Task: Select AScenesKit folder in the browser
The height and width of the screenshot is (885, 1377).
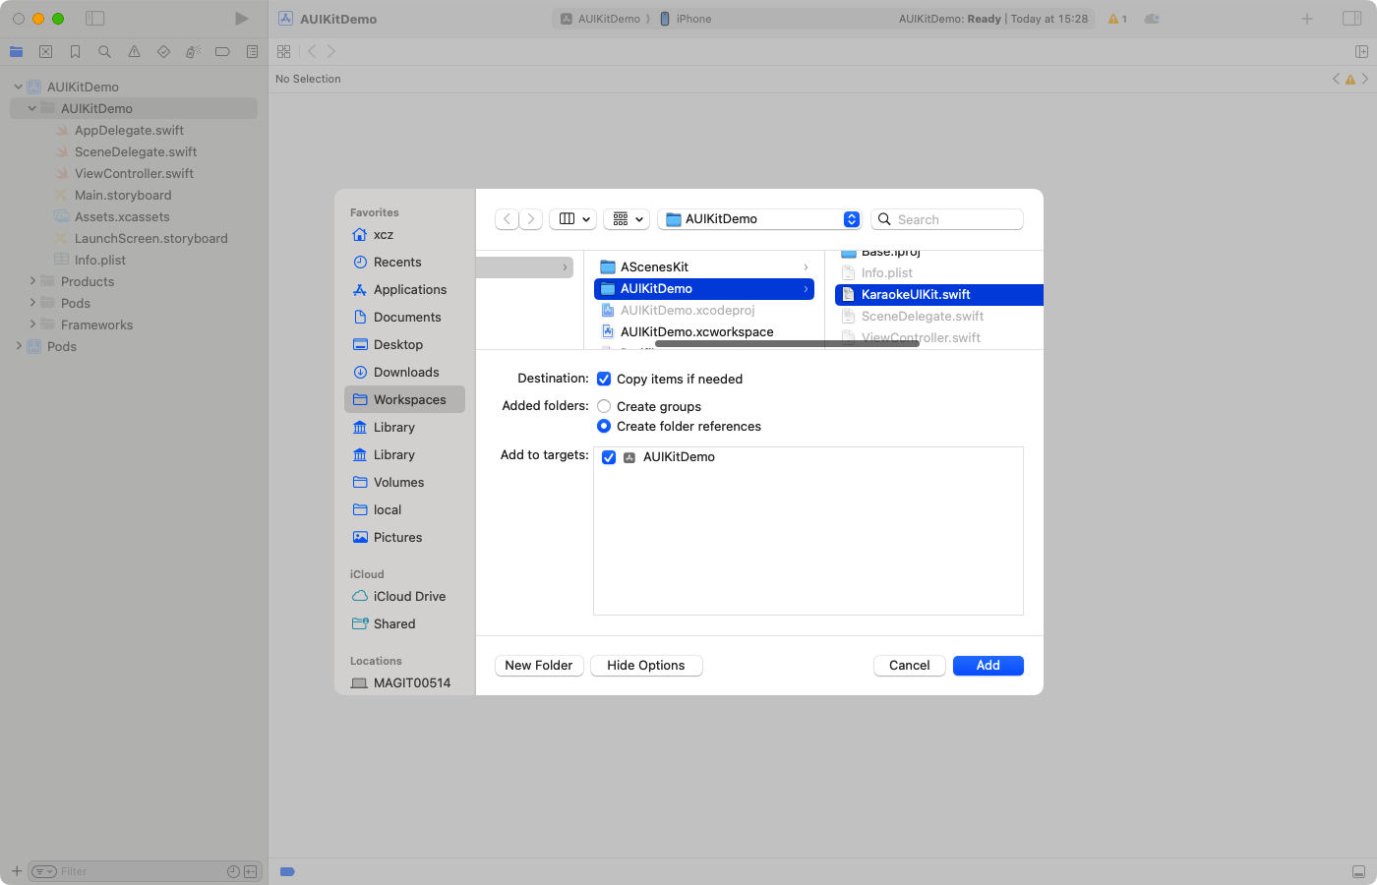Action: tap(704, 267)
